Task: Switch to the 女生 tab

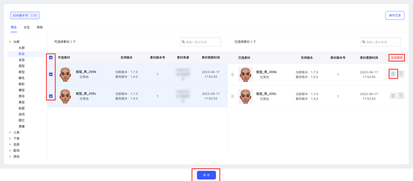Action: 27,27
